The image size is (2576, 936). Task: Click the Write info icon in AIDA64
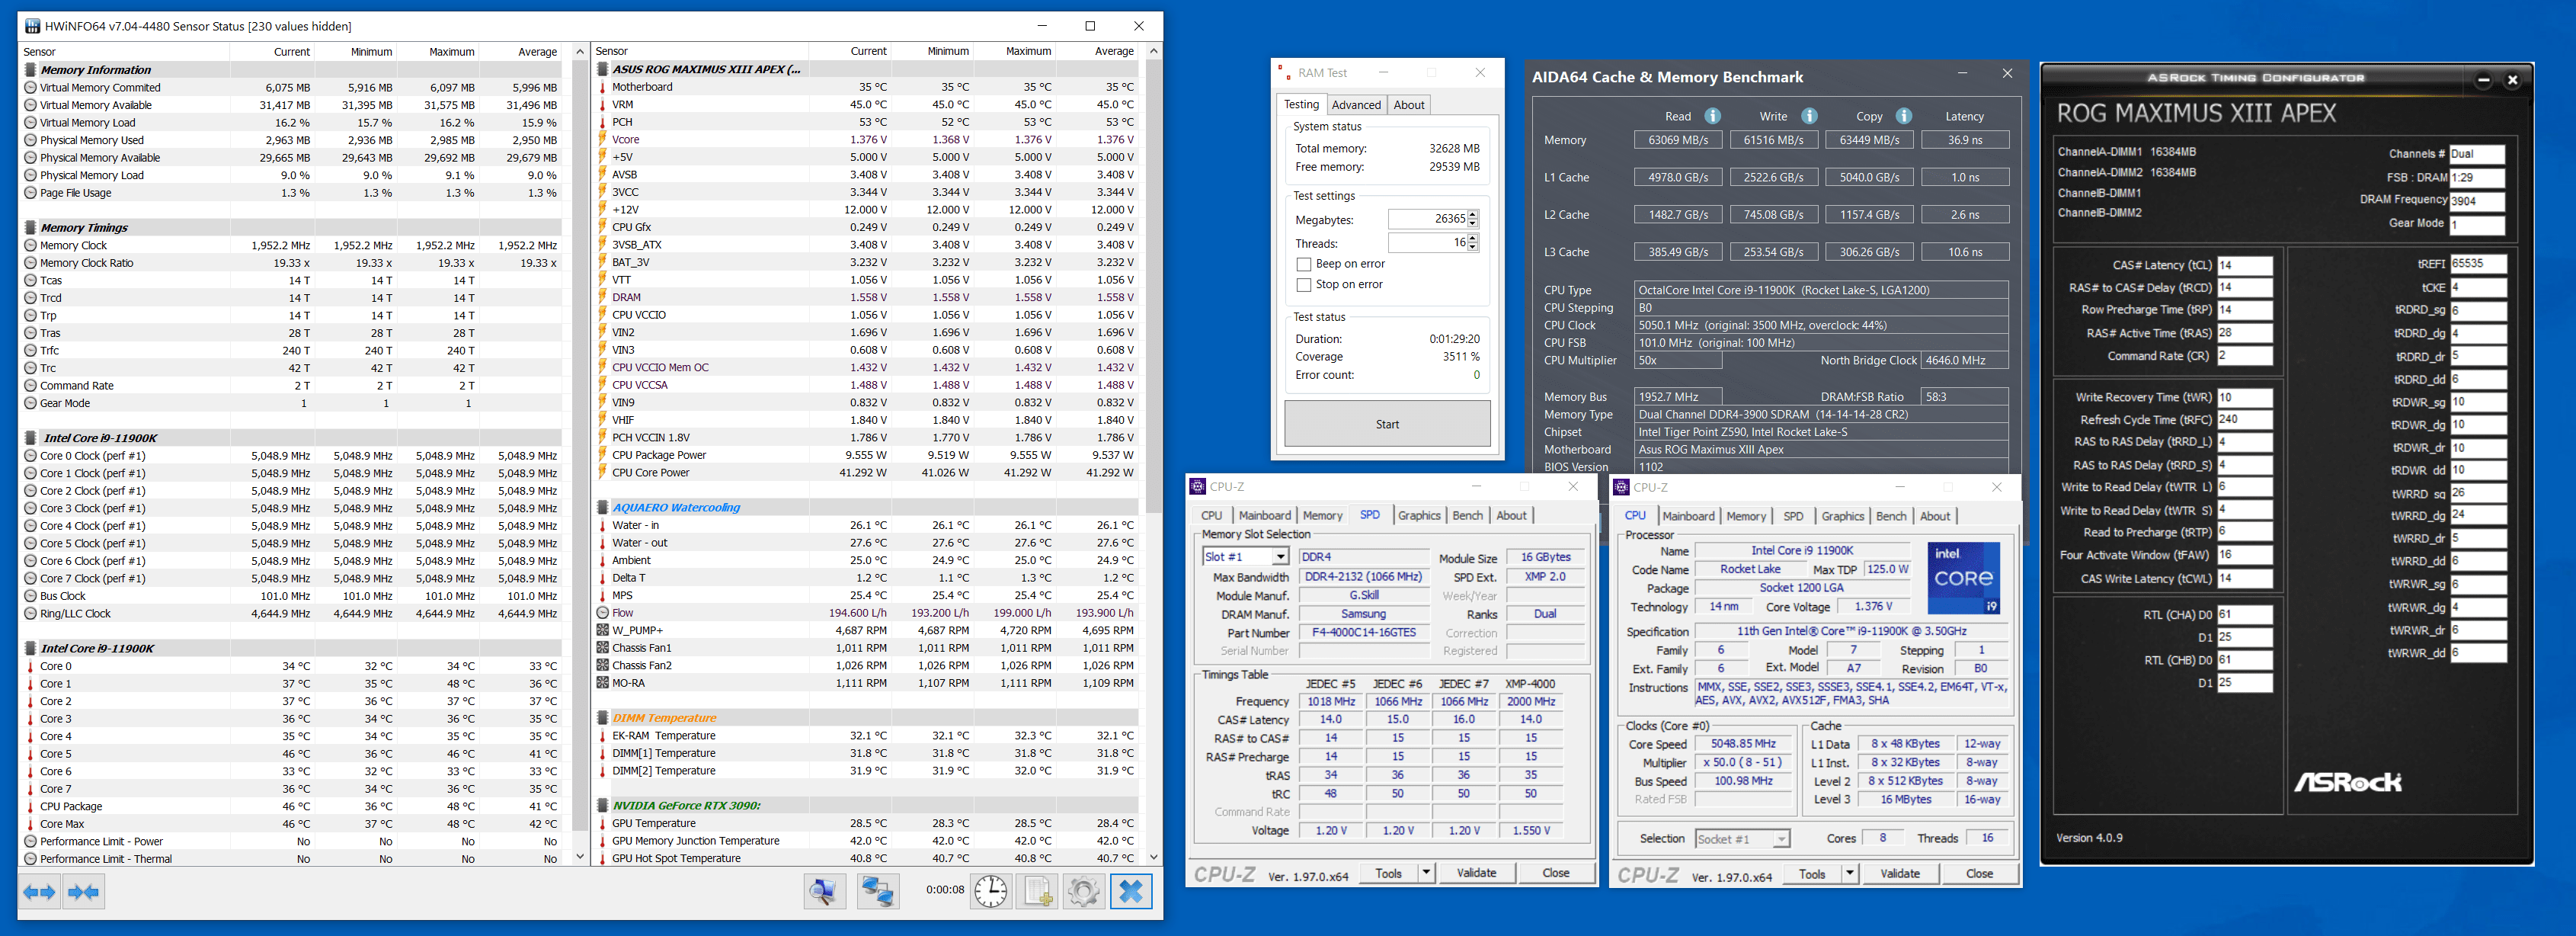coord(1809,116)
